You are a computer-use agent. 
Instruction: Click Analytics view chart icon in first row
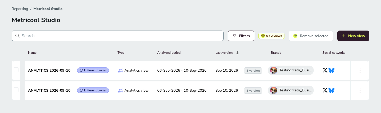click(120, 71)
